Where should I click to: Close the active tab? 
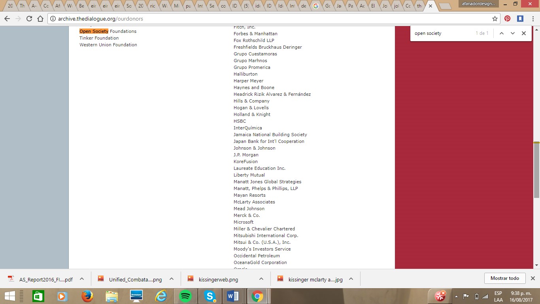430,6
